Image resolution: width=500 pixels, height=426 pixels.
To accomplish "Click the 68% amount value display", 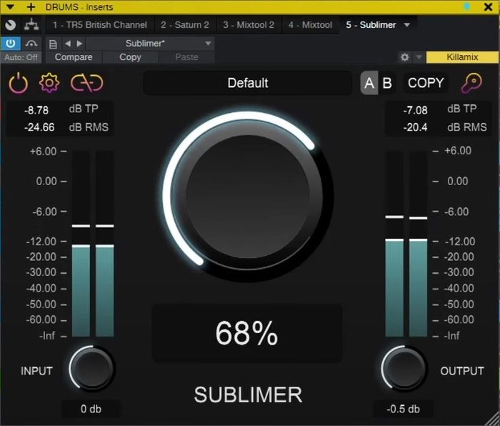I will pos(247,333).
